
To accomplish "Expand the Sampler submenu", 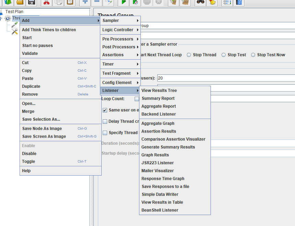I will pos(121,21).
